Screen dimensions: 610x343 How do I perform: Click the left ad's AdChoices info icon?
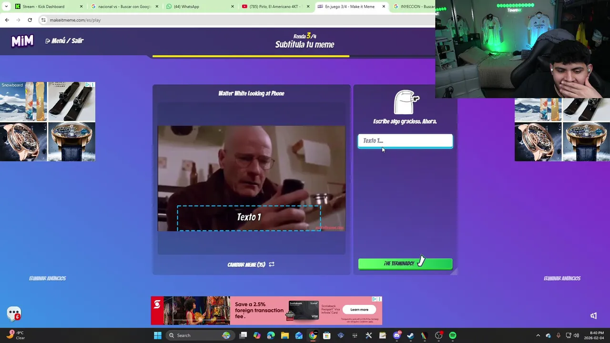88,85
